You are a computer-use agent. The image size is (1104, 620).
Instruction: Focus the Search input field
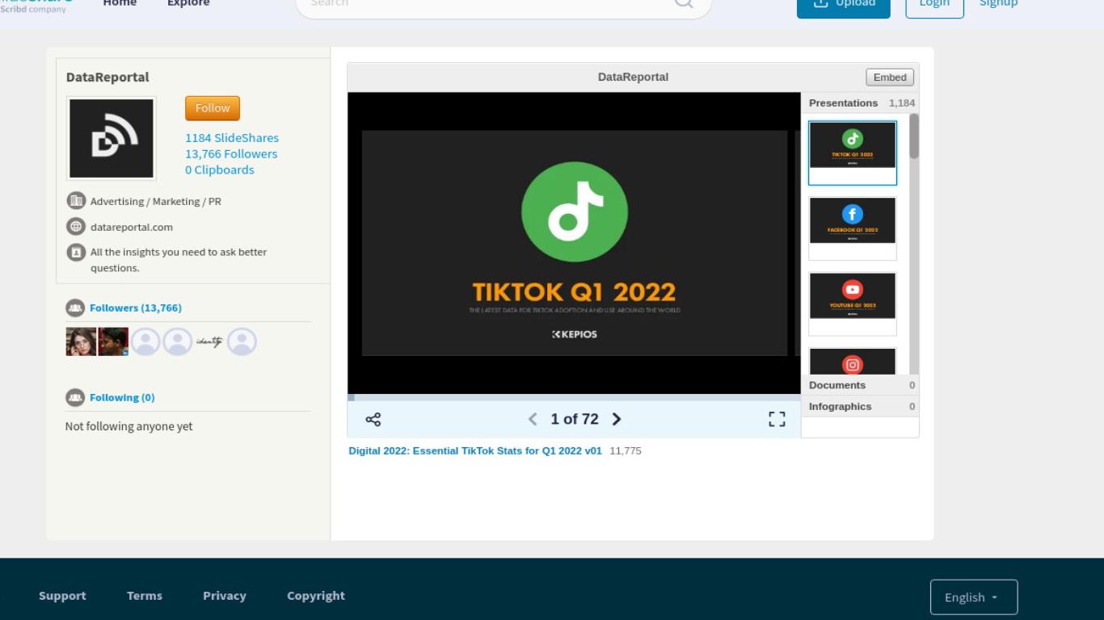(485, 3)
